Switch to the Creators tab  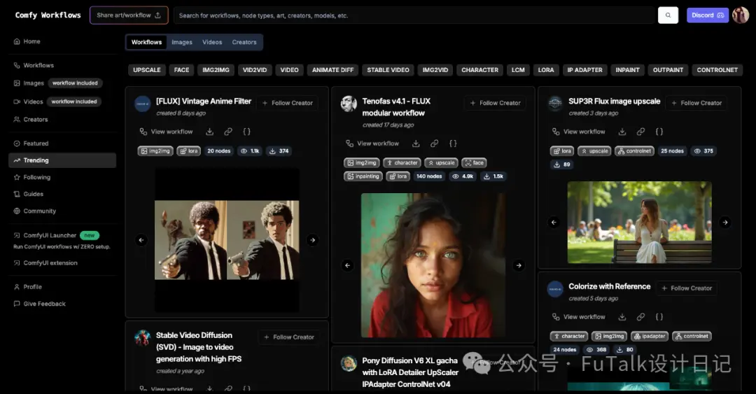(x=244, y=42)
